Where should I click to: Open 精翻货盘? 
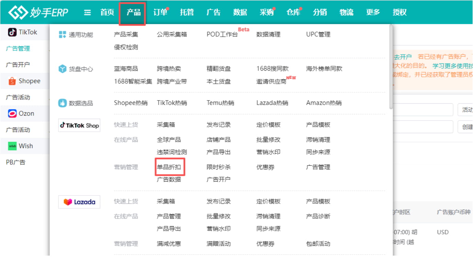pos(219,69)
